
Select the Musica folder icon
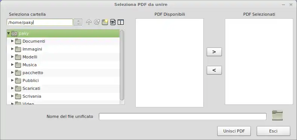coord(18,65)
